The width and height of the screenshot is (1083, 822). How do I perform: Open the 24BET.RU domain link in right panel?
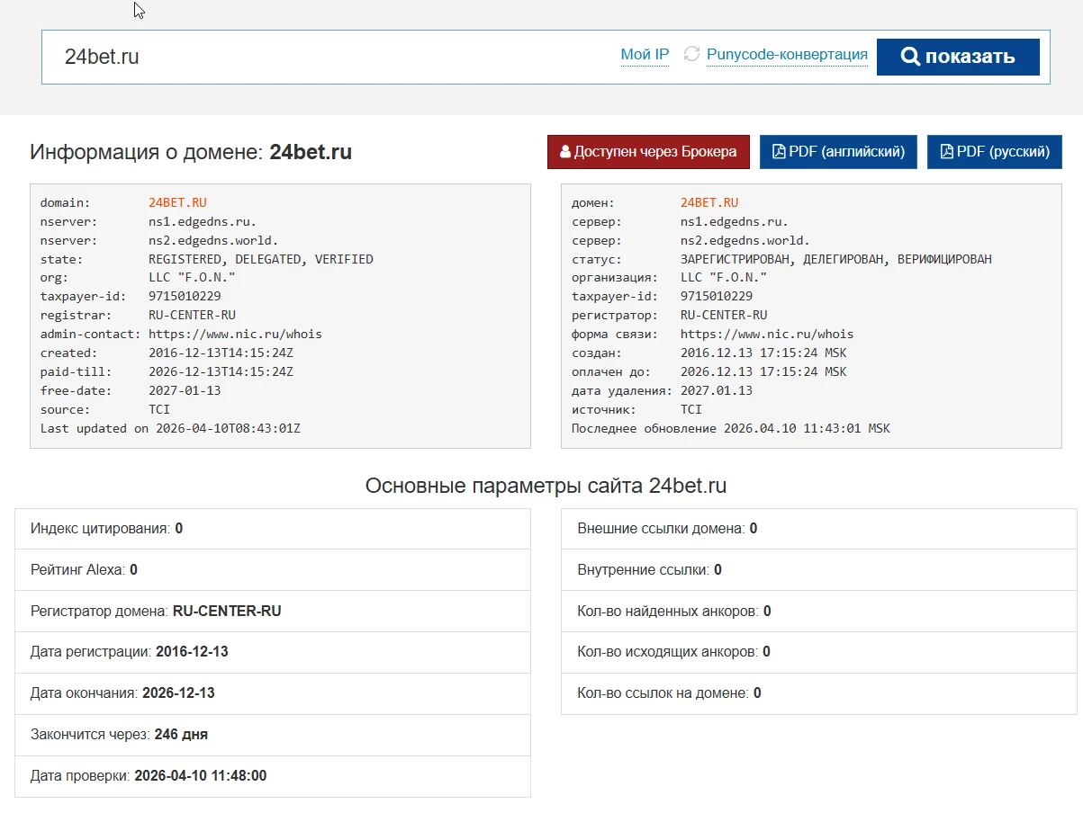pyautogui.click(x=708, y=202)
